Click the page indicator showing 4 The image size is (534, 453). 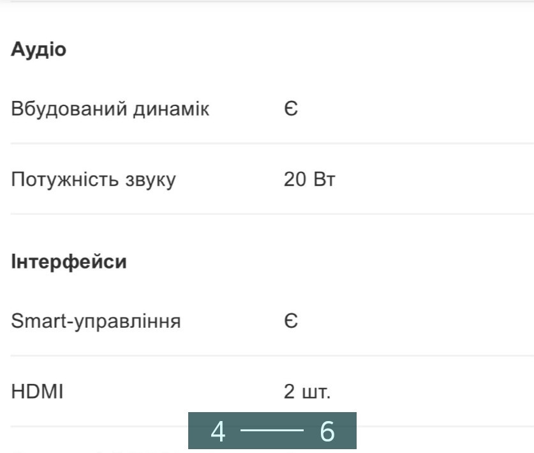219,433
